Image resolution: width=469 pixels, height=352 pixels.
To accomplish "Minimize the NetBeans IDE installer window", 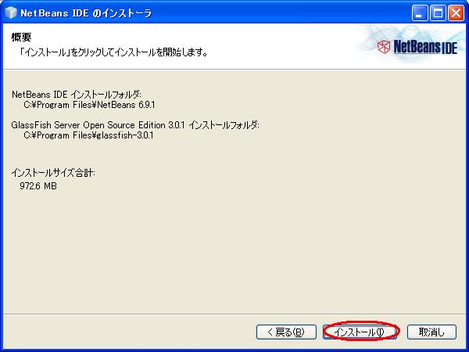I will (x=419, y=13).
